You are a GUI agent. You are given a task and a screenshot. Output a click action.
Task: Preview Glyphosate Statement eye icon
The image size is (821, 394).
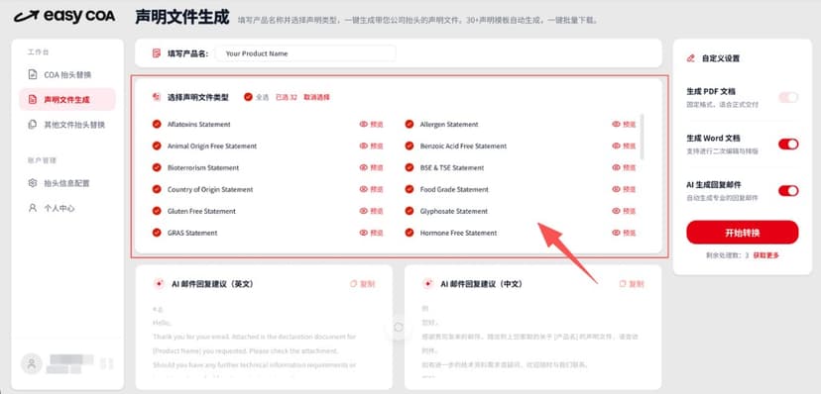(x=617, y=211)
